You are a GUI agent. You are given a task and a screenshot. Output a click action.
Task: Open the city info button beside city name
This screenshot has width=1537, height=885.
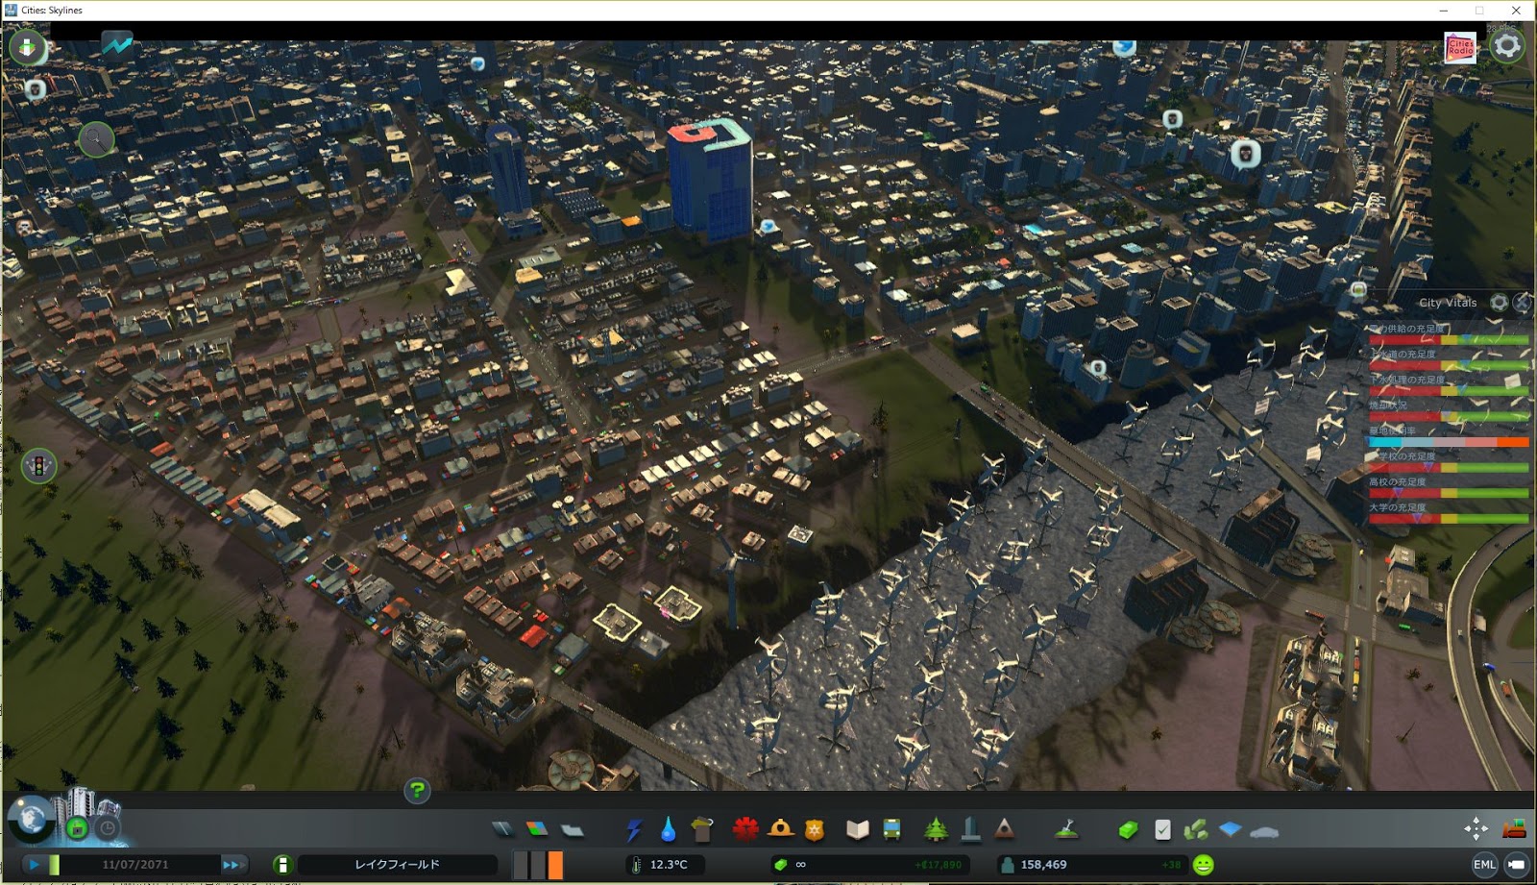[x=282, y=865]
